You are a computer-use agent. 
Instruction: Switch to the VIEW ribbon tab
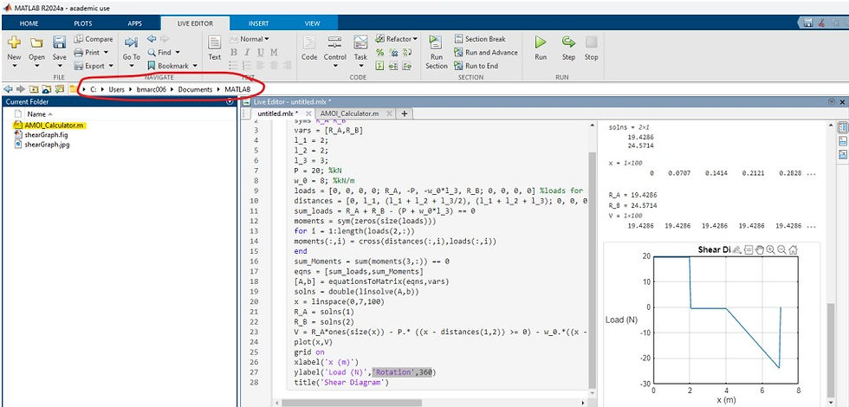click(313, 23)
